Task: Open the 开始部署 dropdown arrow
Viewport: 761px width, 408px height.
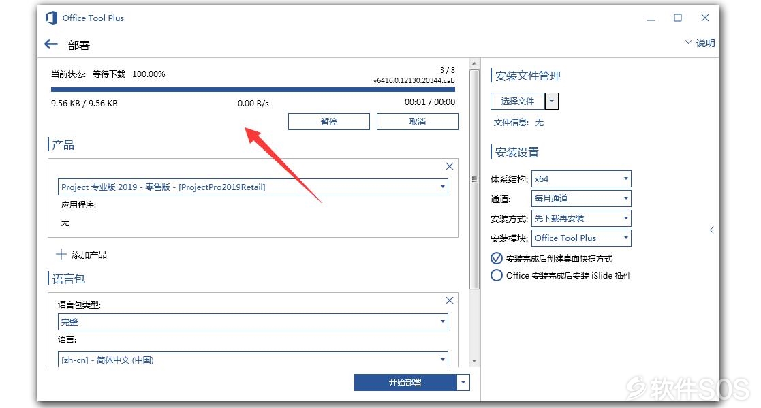Action: (x=463, y=382)
